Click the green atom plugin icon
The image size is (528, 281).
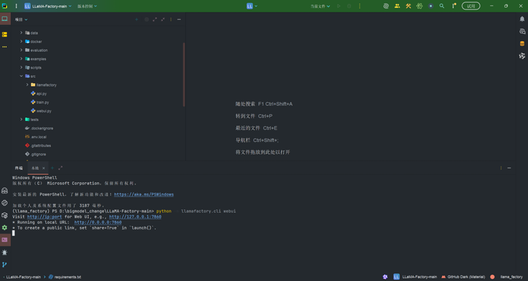coord(419,6)
